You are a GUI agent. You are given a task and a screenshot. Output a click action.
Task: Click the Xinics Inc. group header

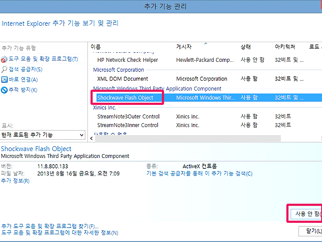[x=104, y=108]
